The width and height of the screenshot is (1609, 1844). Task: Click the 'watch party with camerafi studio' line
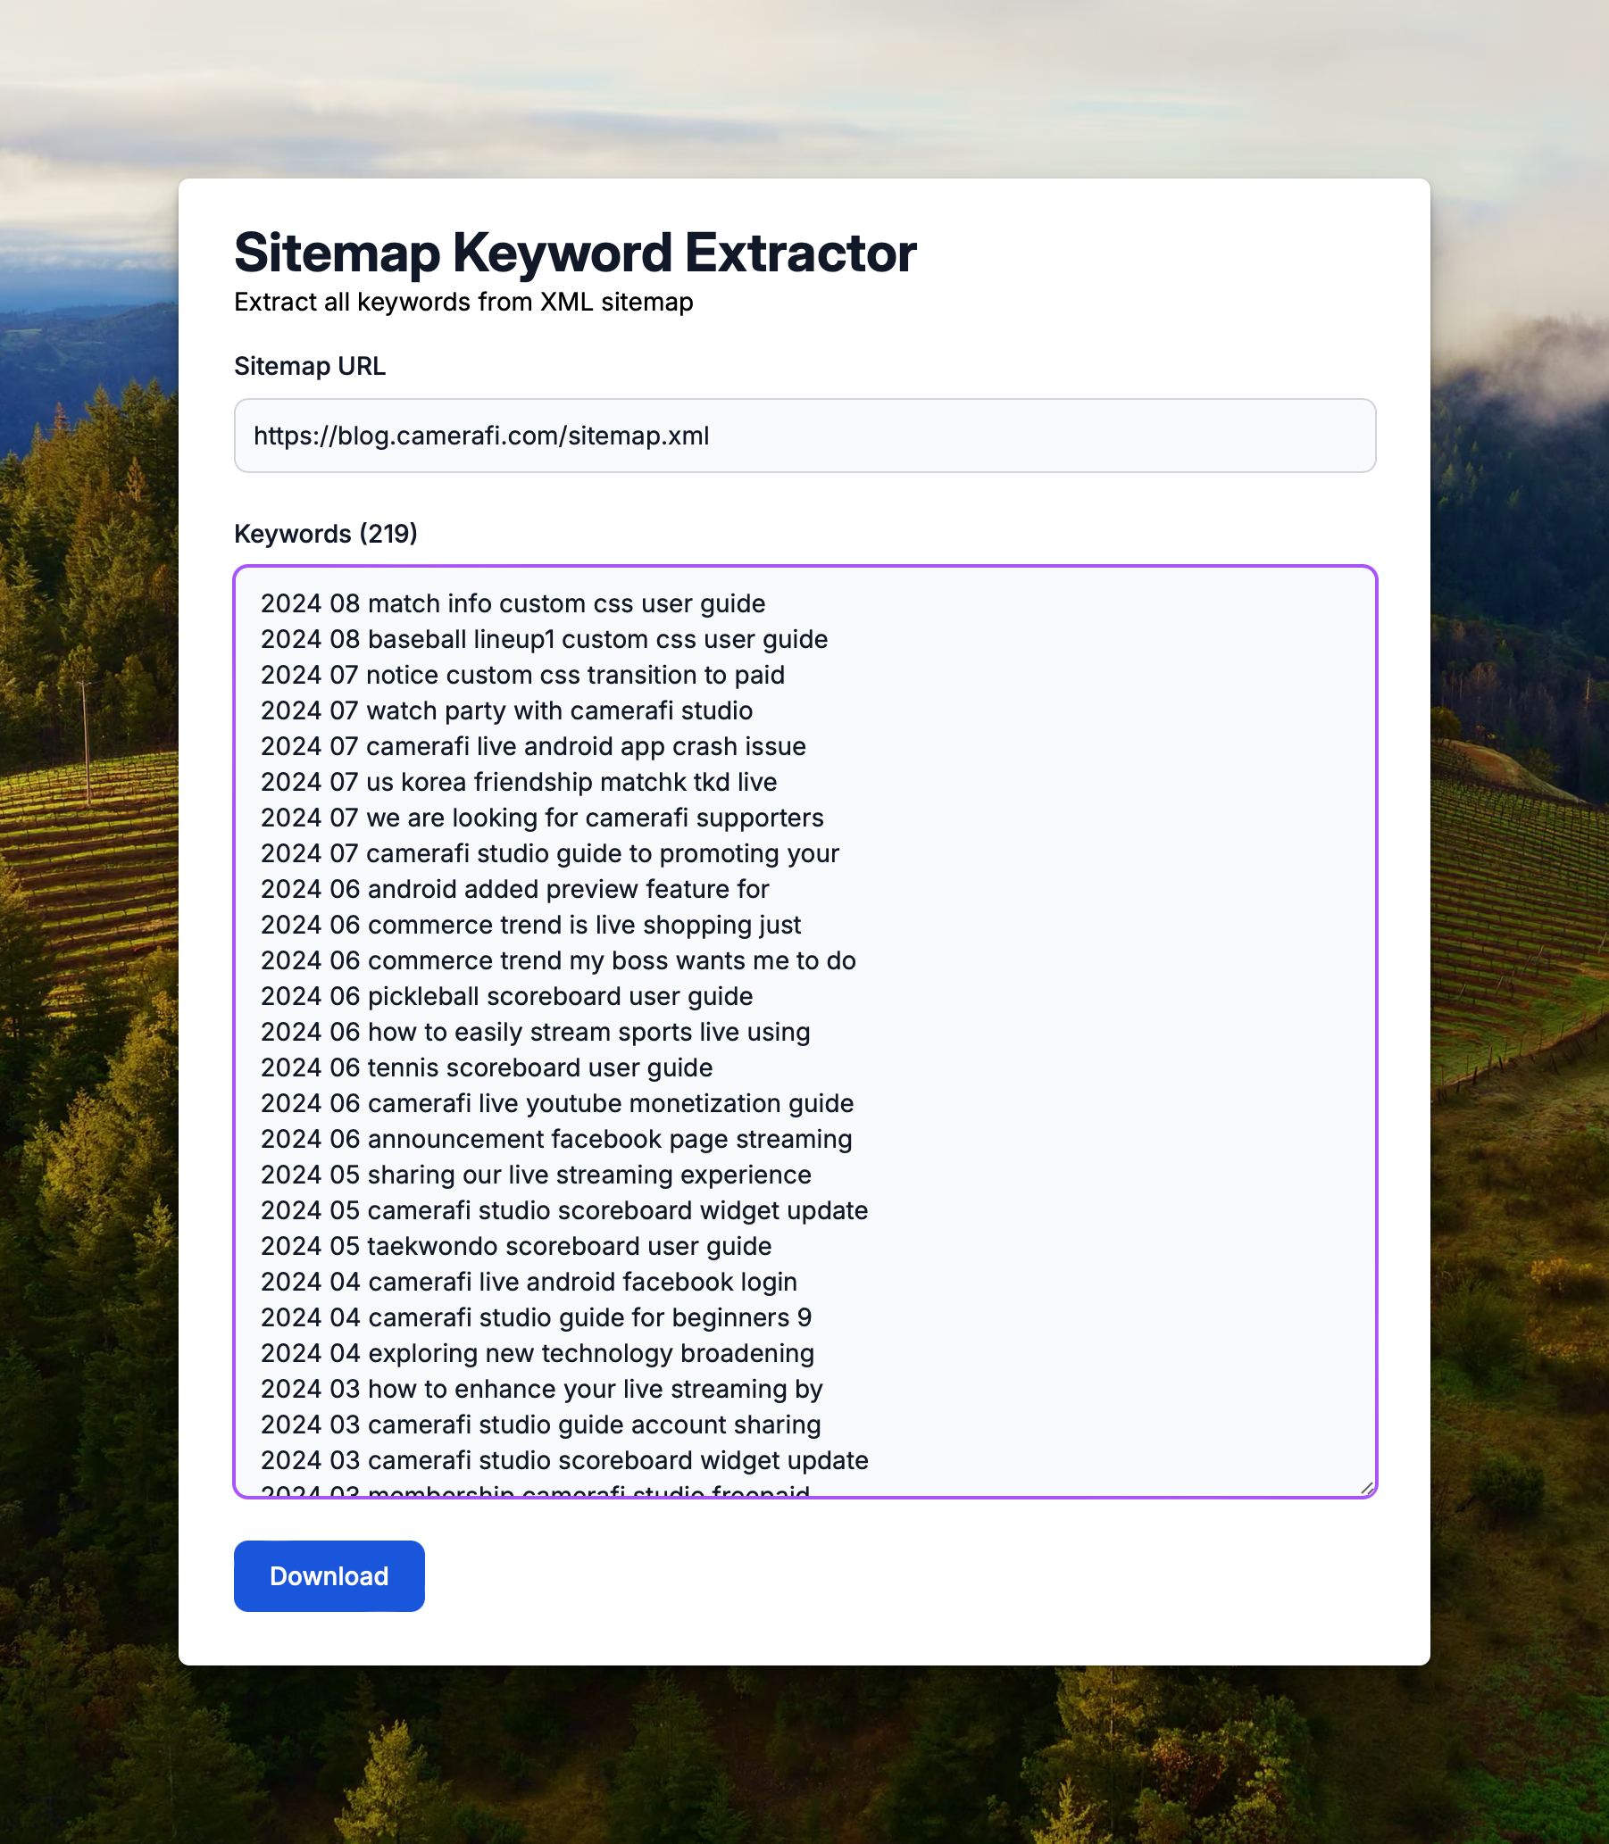coord(507,710)
